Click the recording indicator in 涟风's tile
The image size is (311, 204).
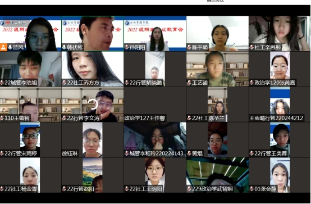pos(14,23)
